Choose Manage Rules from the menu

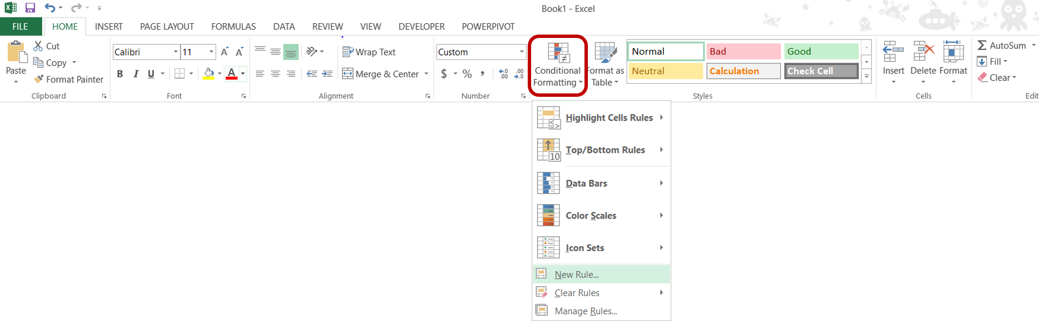coord(601,311)
